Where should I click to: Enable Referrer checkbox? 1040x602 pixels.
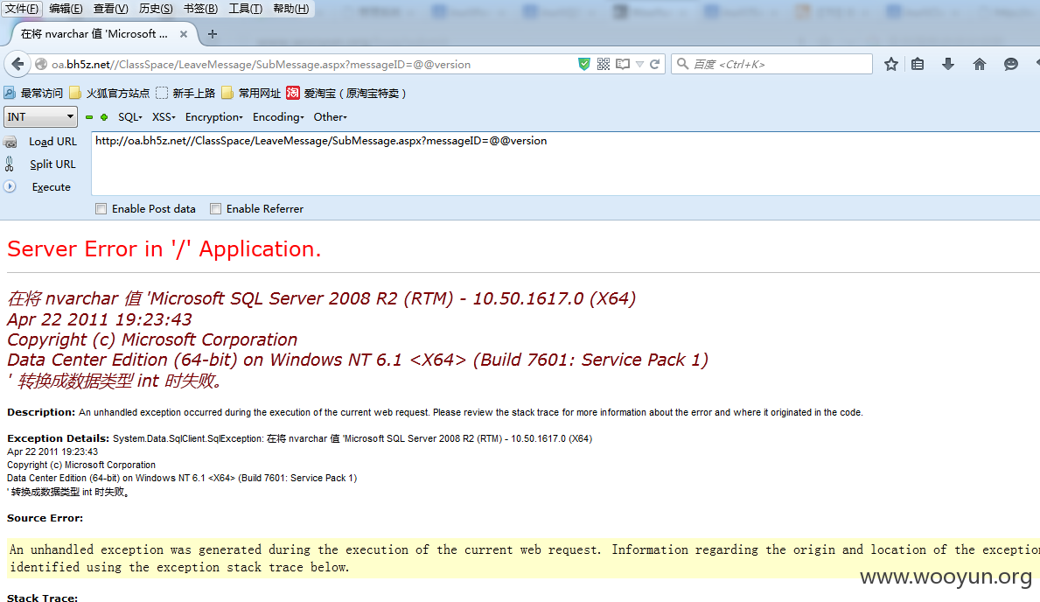pos(215,208)
